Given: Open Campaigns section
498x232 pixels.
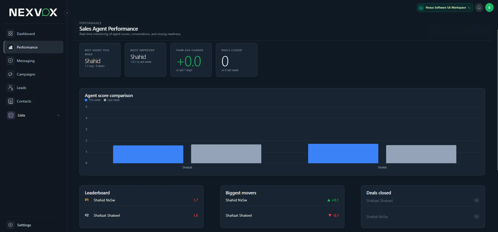Looking at the screenshot, I should pos(33,74).
